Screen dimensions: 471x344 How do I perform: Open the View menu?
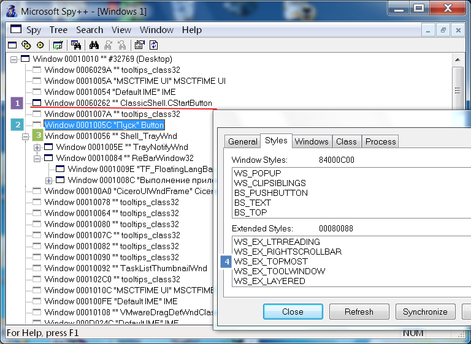(x=121, y=30)
